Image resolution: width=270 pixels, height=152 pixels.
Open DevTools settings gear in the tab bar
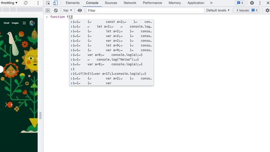click(252, 3)
